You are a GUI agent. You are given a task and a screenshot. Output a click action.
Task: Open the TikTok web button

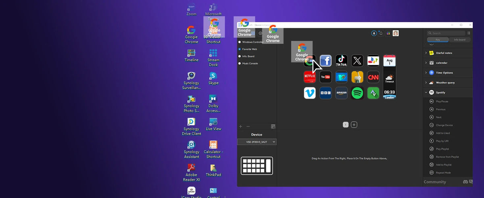pyautogui.click(x=341, y=61)
